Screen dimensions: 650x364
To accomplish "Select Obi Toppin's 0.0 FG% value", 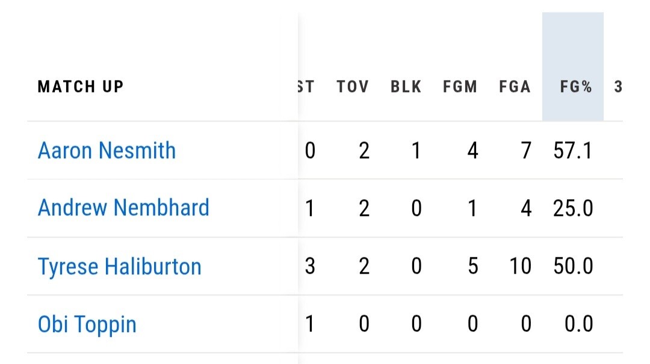I will click(x=579, y=324).
